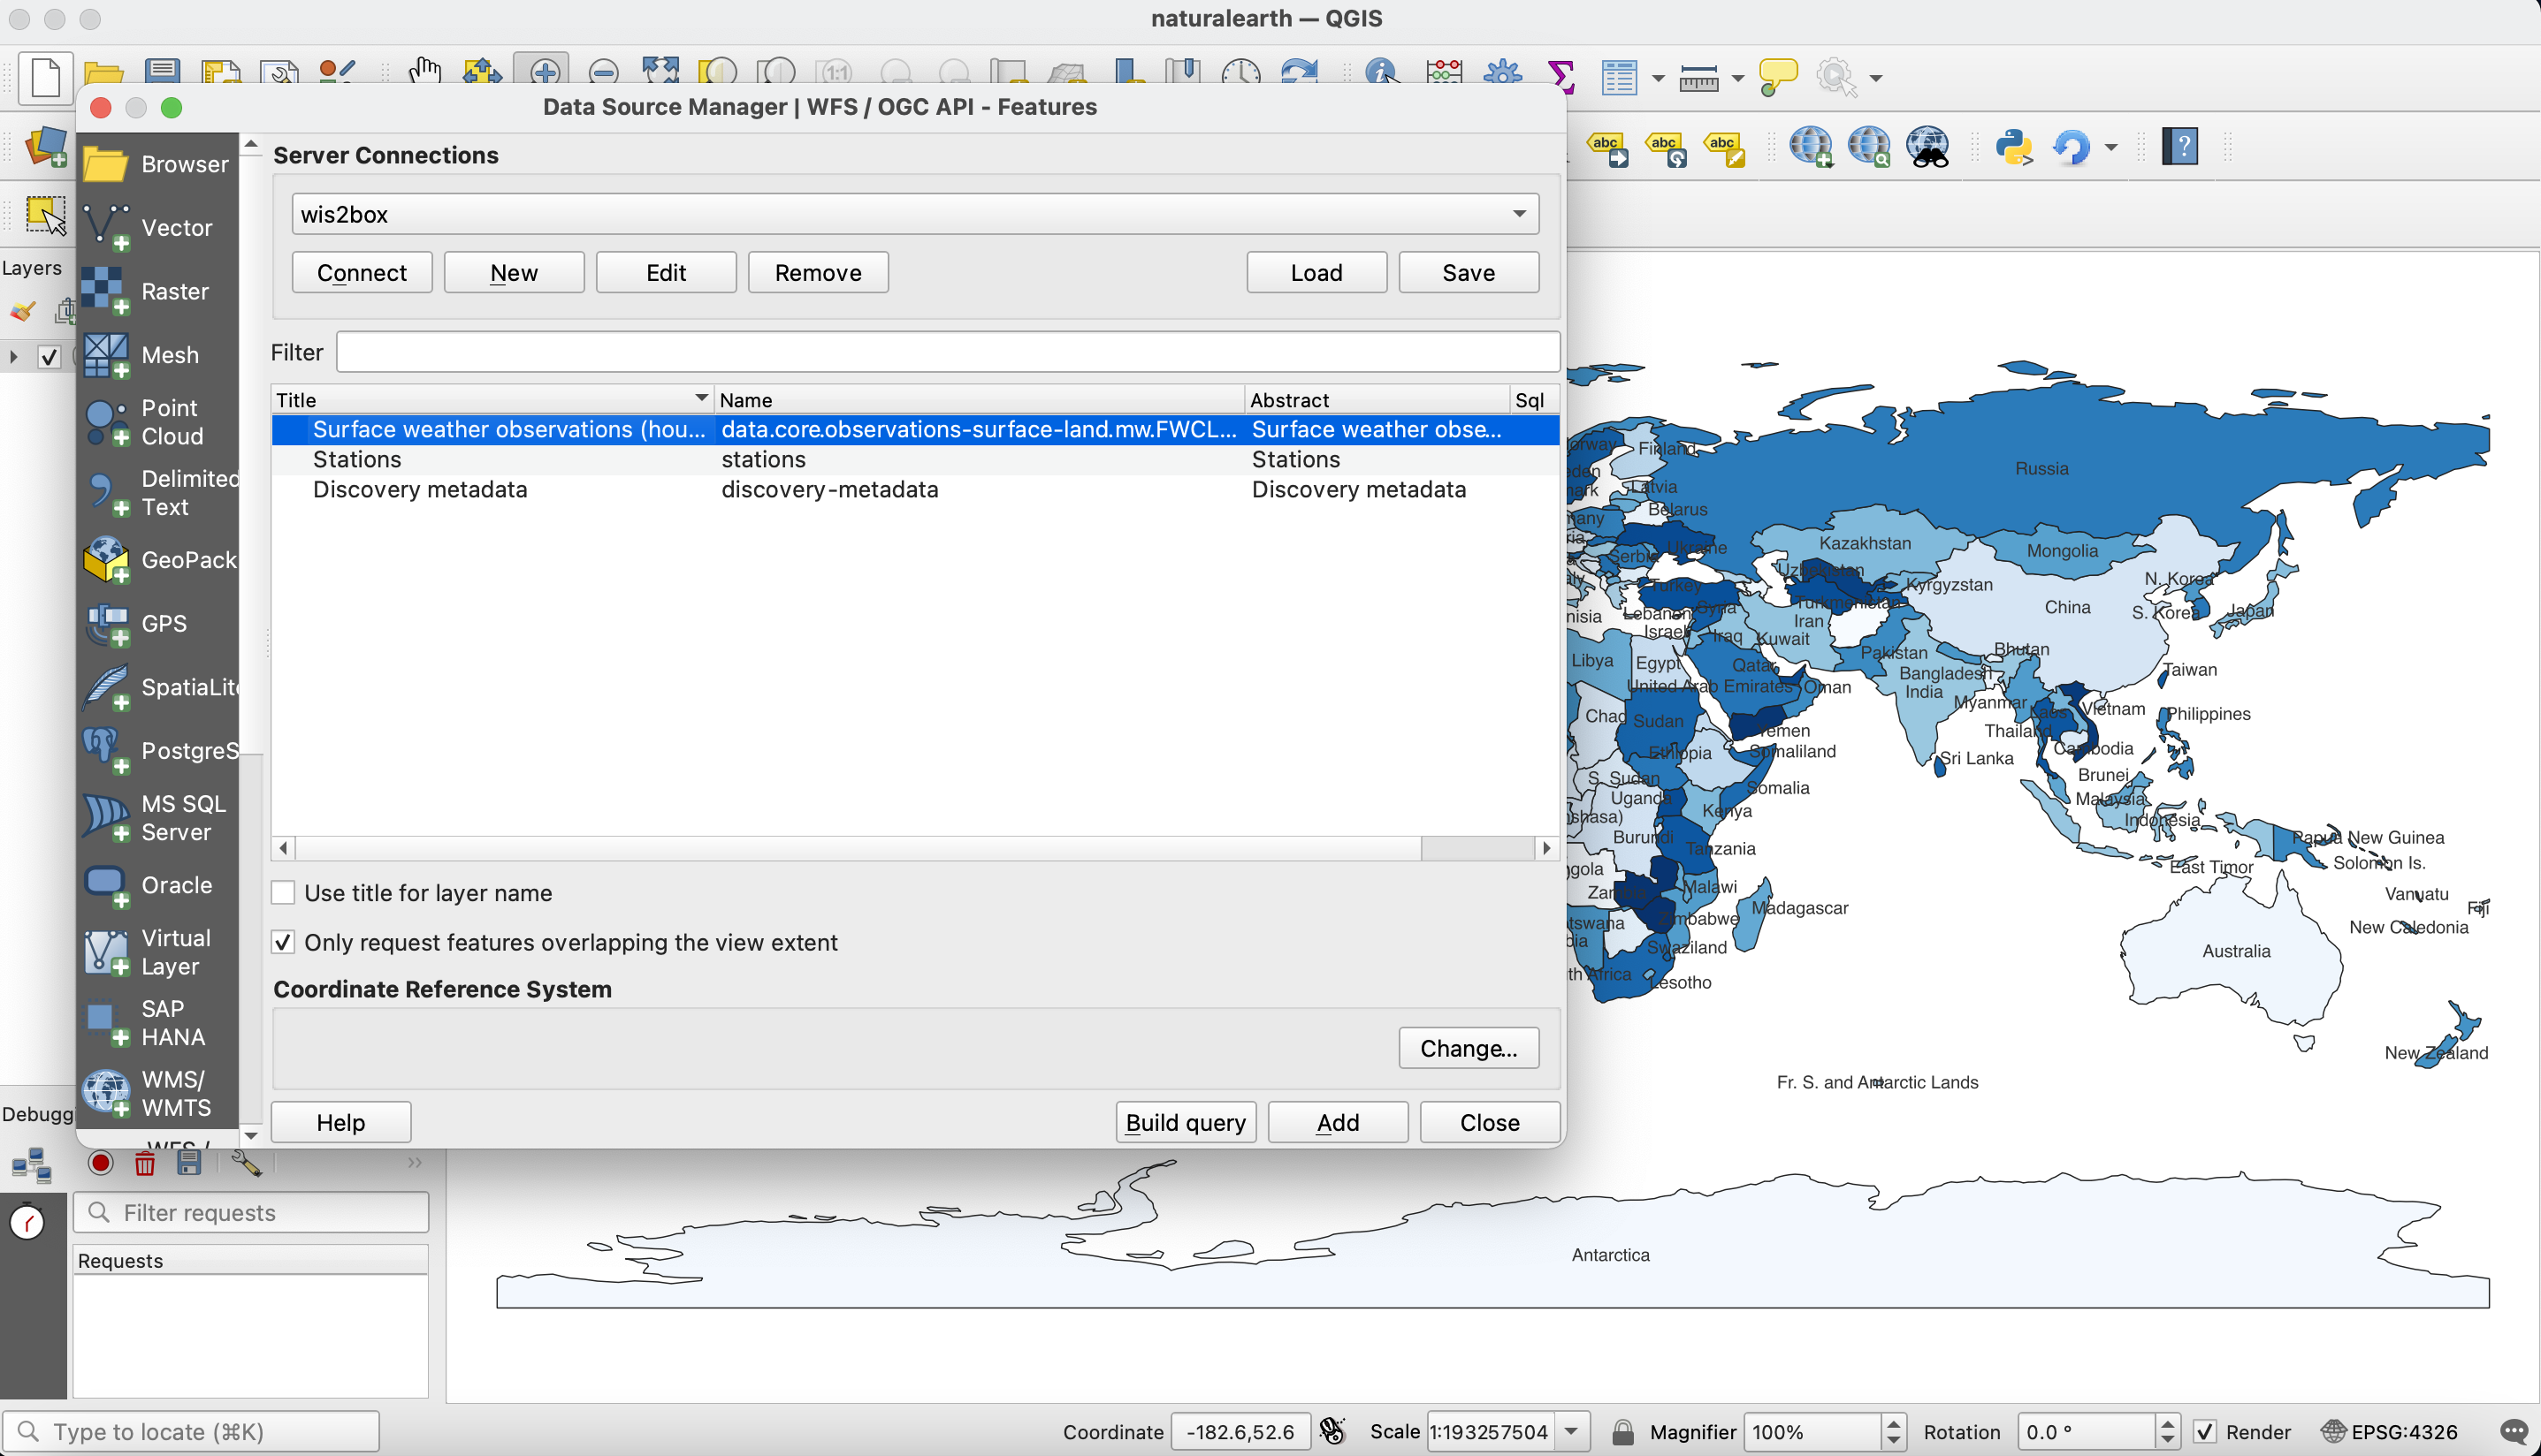The image size is (2541, 1456).
Task: Click the Filter input field
Action: [x=948, y=352]
